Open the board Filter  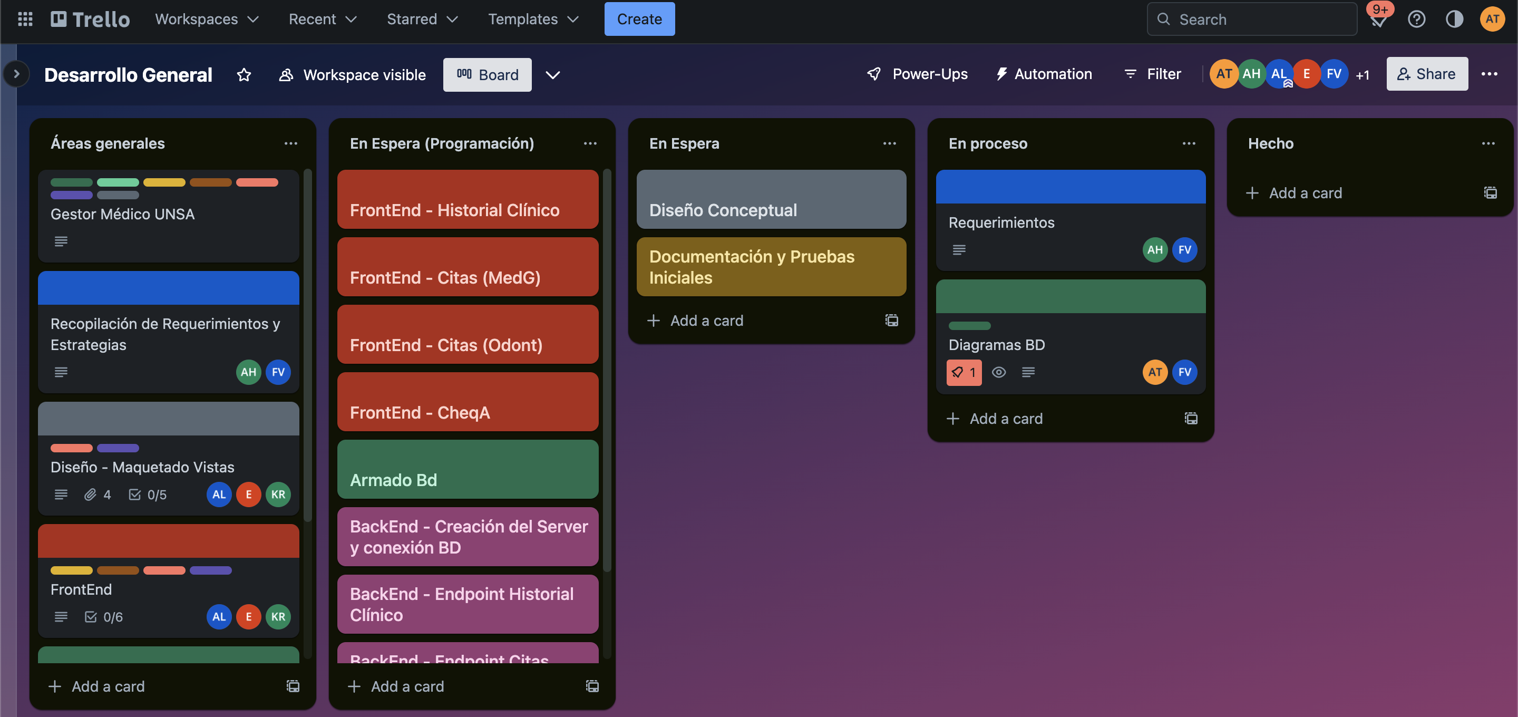tap(1153, 74)
